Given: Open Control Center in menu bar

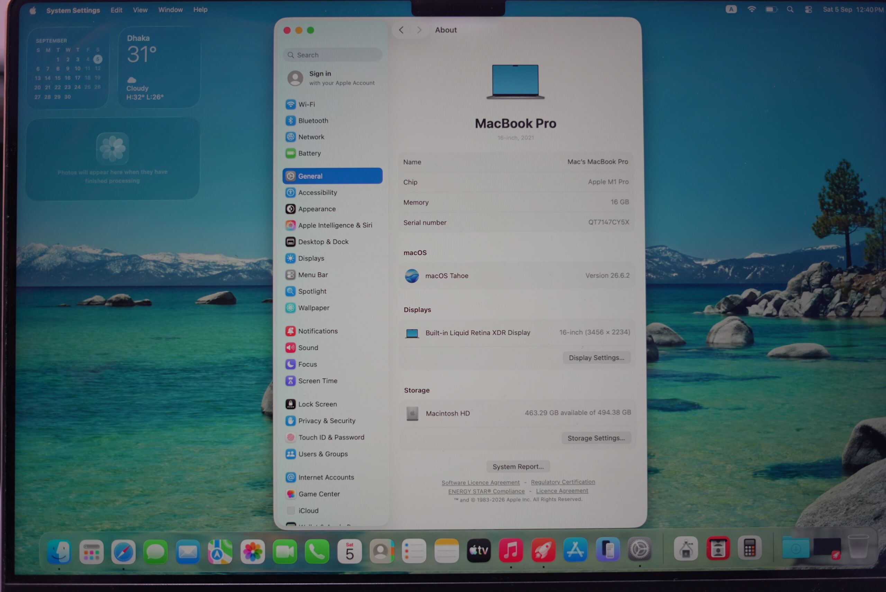Looking at the screenshot, I should [808, 9].
